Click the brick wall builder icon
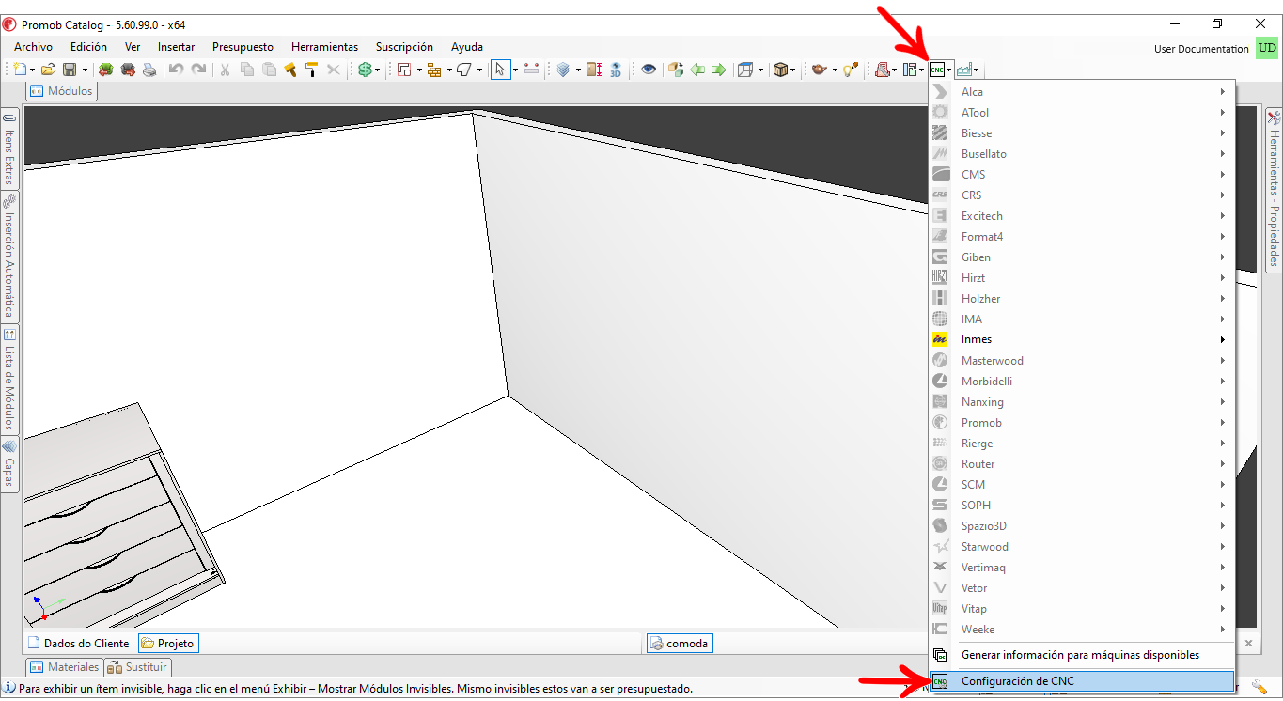 tap(433, 70)
